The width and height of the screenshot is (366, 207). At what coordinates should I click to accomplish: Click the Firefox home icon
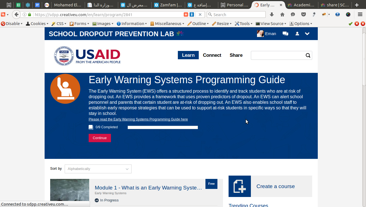click(282, 14)
